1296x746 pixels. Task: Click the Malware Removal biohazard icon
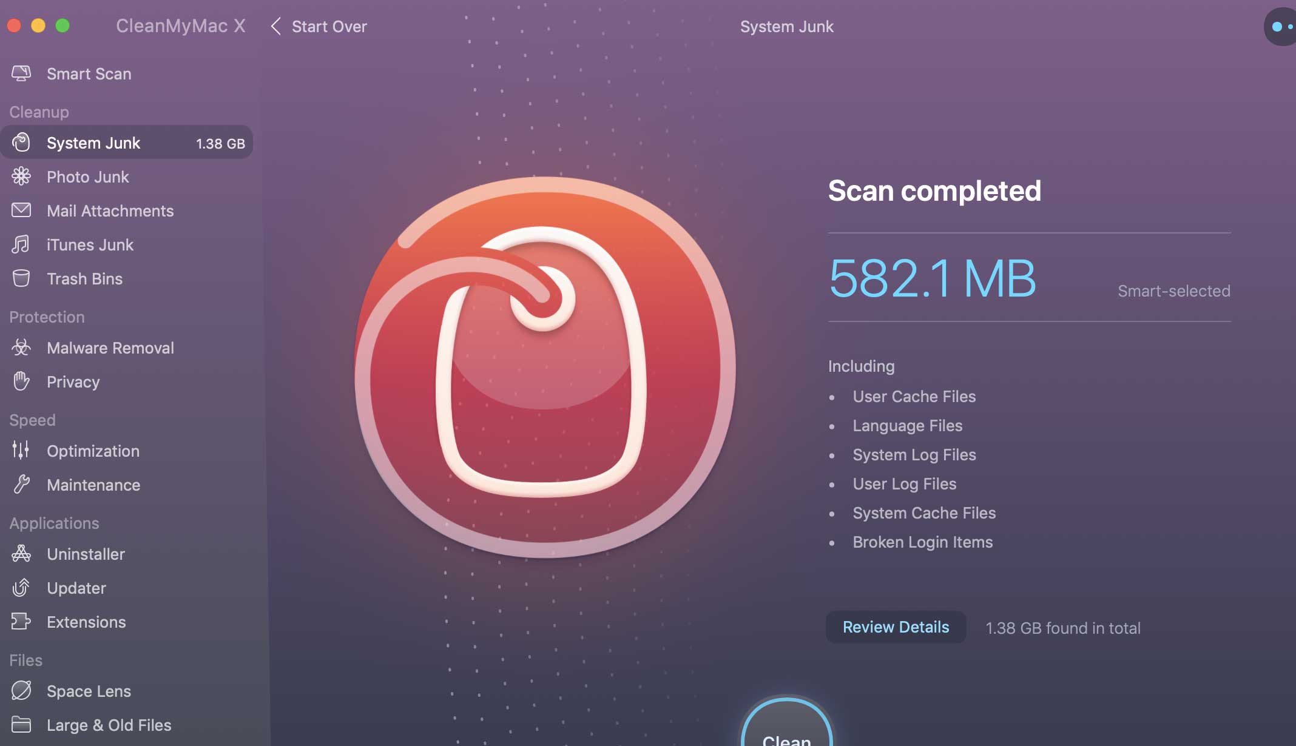21,348
